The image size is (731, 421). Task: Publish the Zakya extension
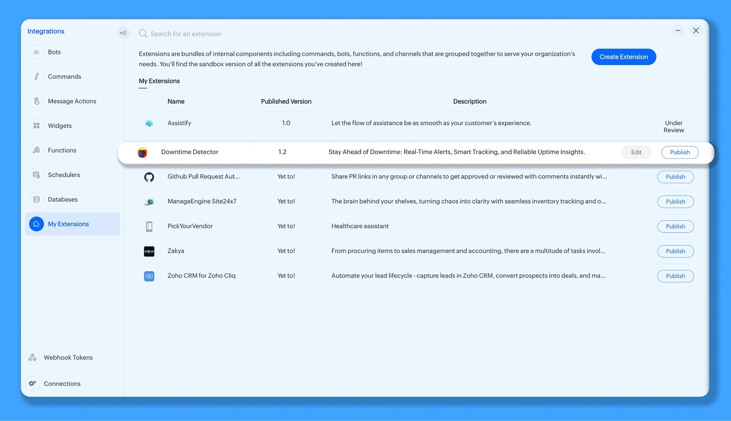675,251
